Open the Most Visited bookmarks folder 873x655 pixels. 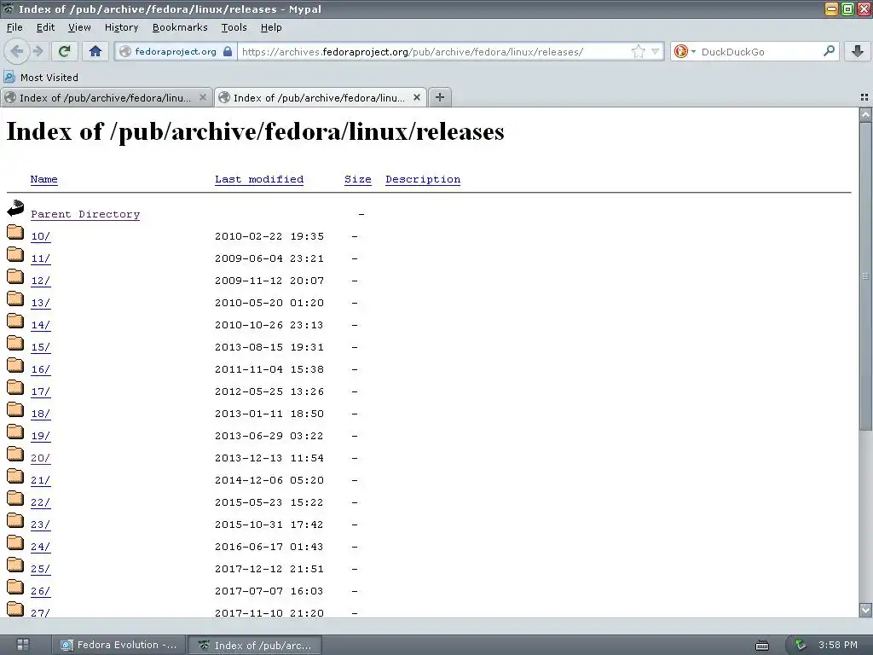(x=41, y=78)
